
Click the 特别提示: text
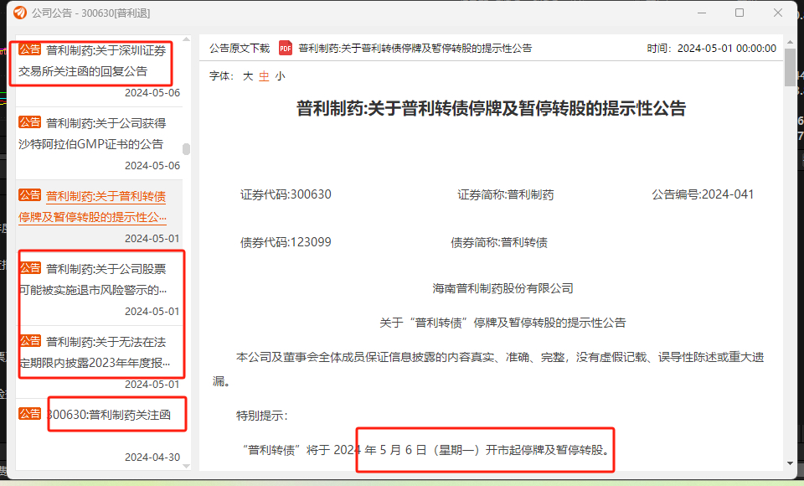[261, 416]
